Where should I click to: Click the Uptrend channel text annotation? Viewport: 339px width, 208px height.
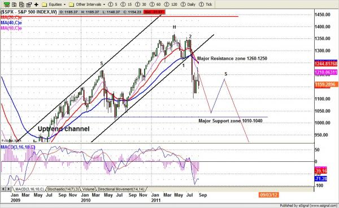pos(63,129)
